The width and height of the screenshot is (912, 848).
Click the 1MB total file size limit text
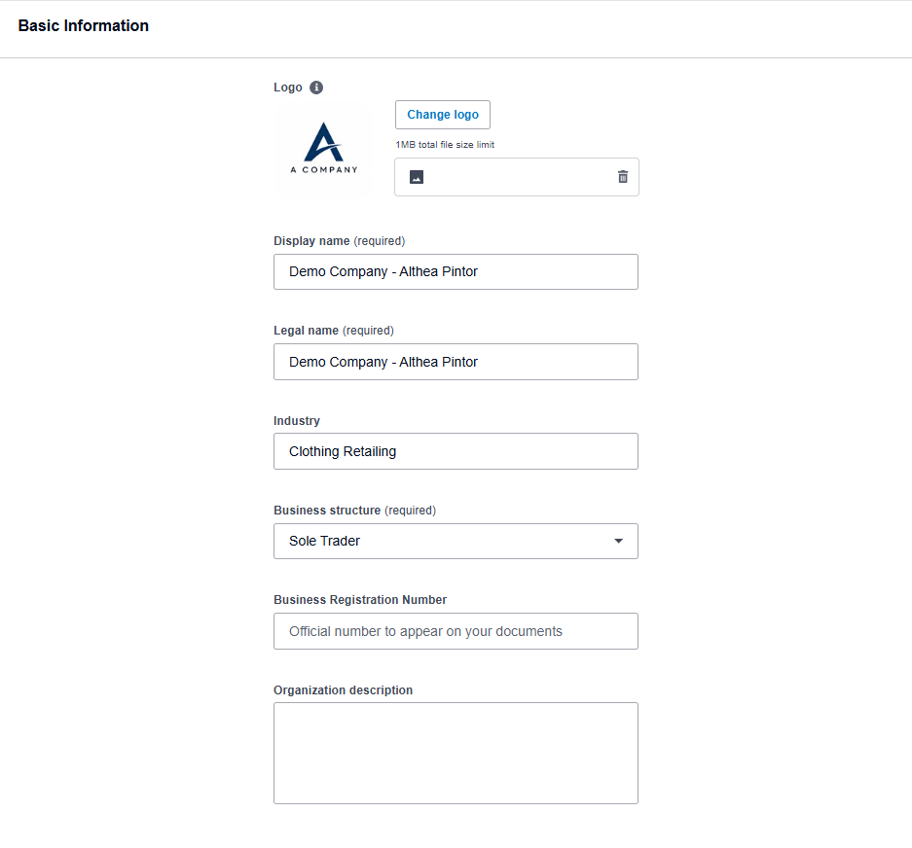(x=445, y=145)
